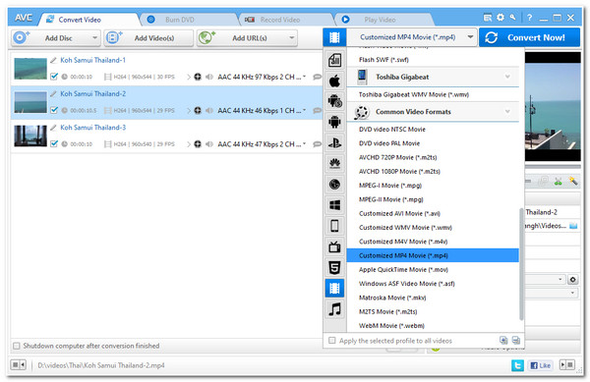Click the Twitter share icon
The image size is (590, 382).
click(x=518, y=365)
